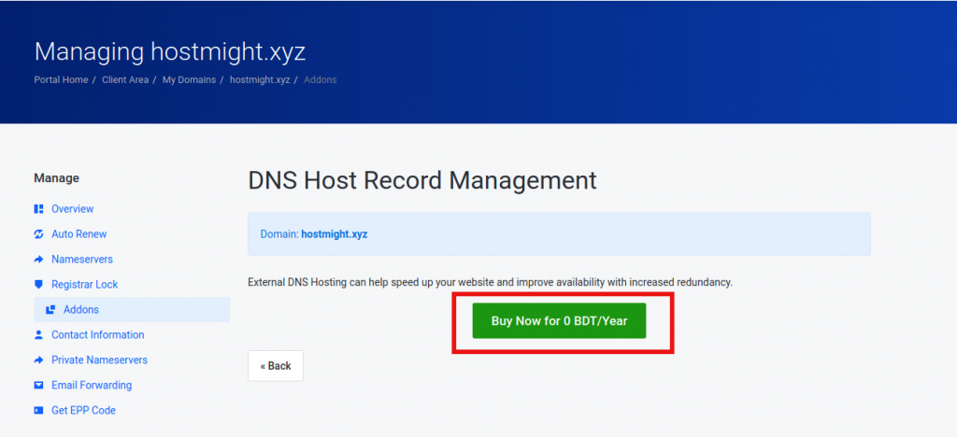
Task: Click the Auto Renew sync icon
Action: (x=38, y=234)
